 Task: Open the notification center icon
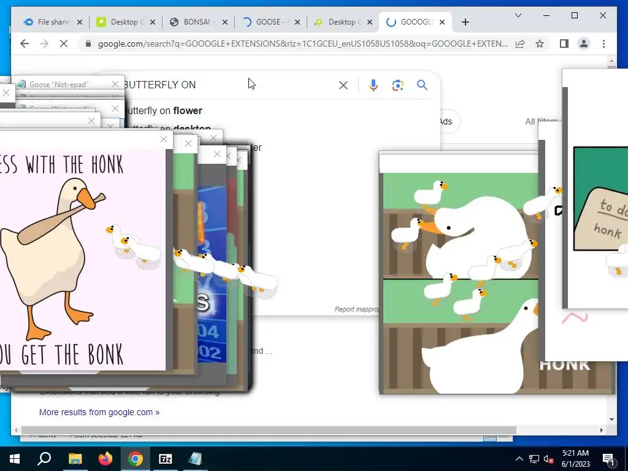click(x=609, y=459)
